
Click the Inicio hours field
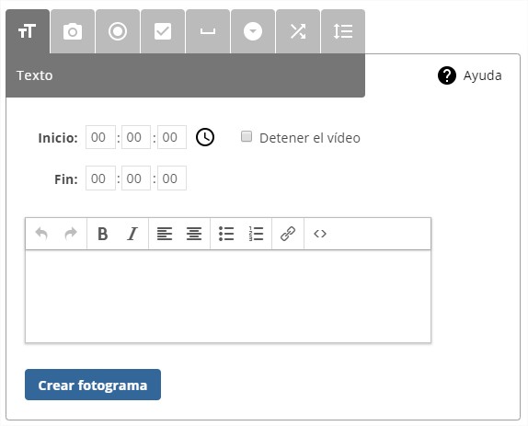click(x=100, y=137)
